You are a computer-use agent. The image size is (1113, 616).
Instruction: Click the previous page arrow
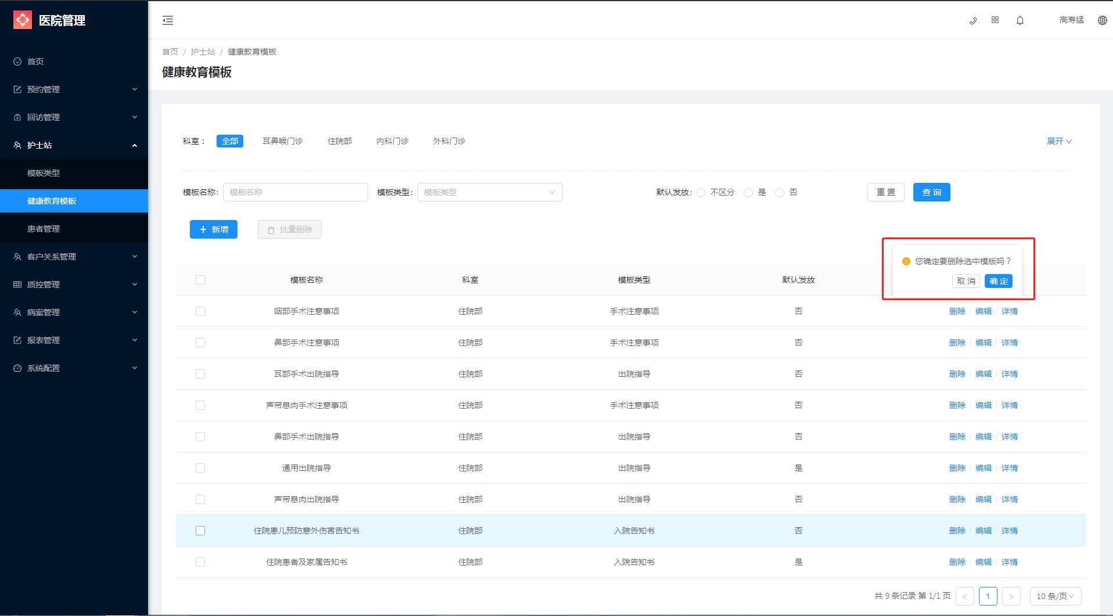click(965, 596)
